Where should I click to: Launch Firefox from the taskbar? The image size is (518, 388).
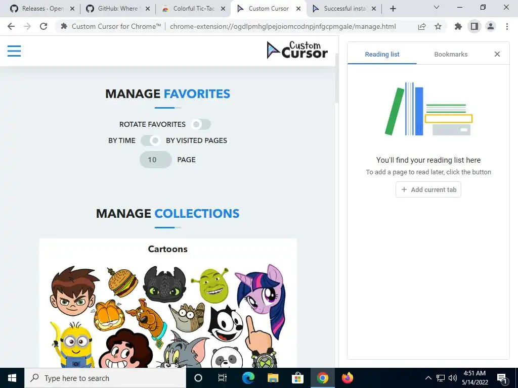tap(347, 378)
